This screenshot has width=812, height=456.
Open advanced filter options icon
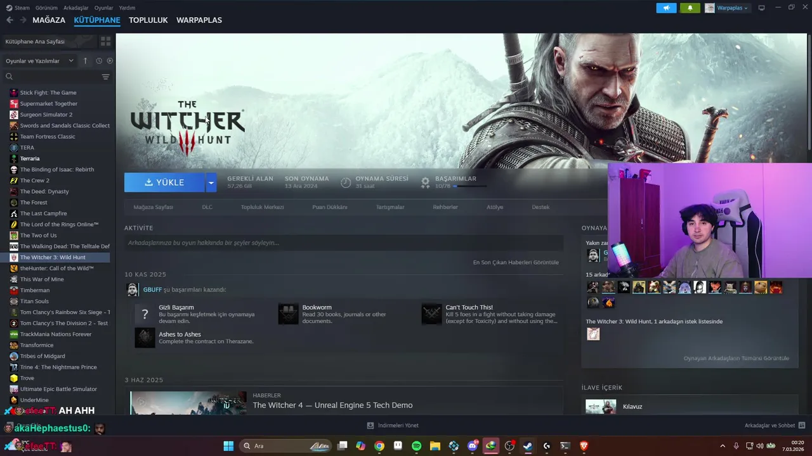tap(105, 77)
